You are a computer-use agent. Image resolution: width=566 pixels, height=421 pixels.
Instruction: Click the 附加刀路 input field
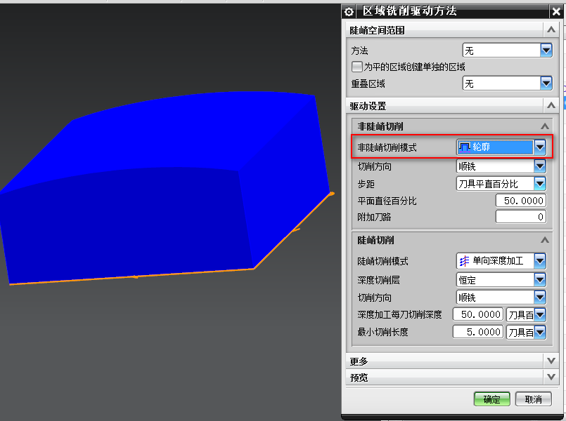pyautogui.click(x=520, y=217)
